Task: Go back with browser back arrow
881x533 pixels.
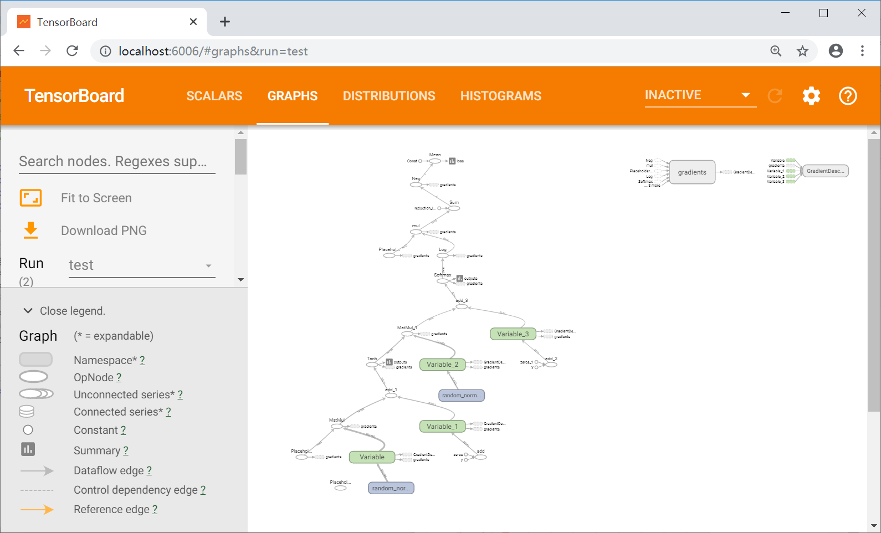Action: click(19, 51)
